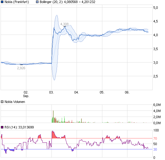This screenshot has width=165, height=160.
Task: Click the 02. Sep. date axis label
Action: click(x=26, y=94)
